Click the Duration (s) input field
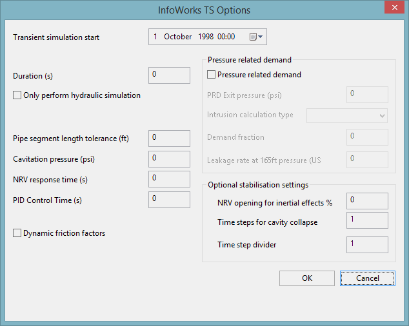409x326 pixels. [x=170, y=75]
